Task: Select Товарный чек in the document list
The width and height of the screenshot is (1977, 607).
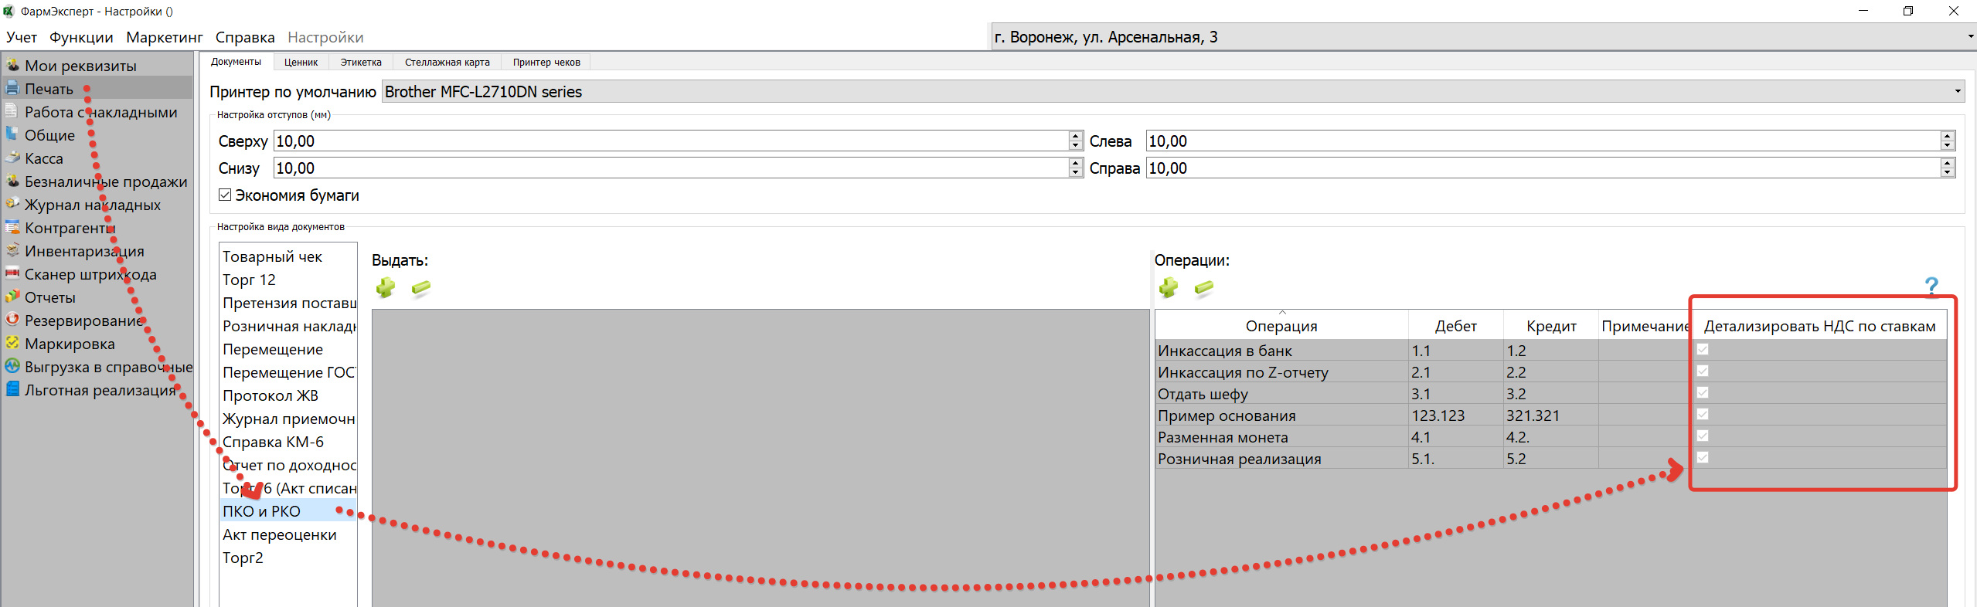Action: 272,256
